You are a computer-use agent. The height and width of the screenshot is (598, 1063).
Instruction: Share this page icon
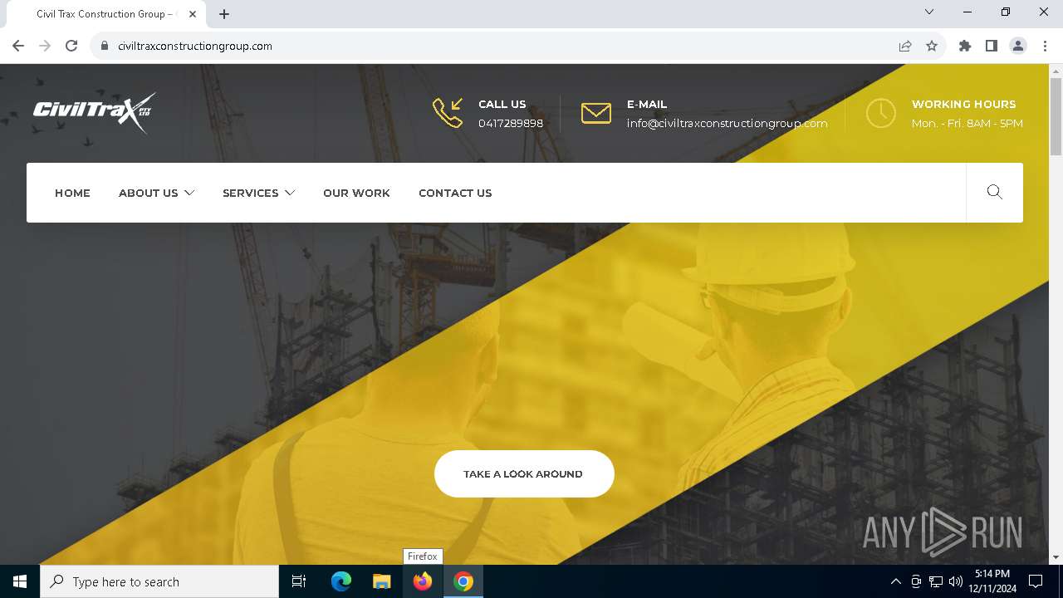(905, 46)
